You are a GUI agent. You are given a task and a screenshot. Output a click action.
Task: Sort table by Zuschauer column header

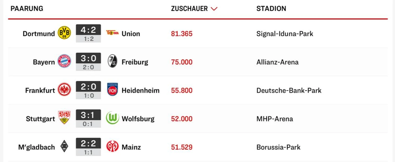(x=189, y=9)
